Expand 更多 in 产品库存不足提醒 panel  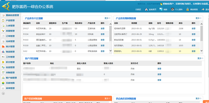[107, 18]
